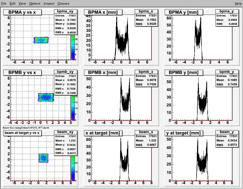Click 'Mean 0.5434' in beam_y stats
The width and height of the screenshot is (243, 189).
click(x=227, y=140)
